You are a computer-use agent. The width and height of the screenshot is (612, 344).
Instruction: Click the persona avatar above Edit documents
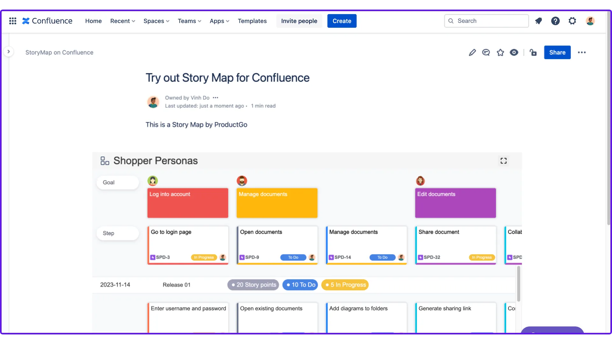[x=420, y=181]
